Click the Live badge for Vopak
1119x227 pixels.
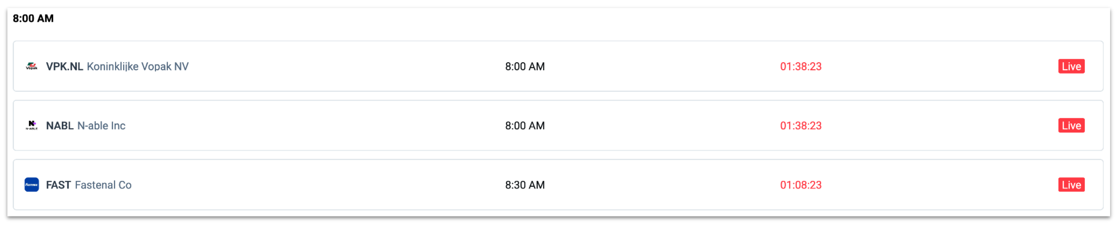pos(1071,66)
